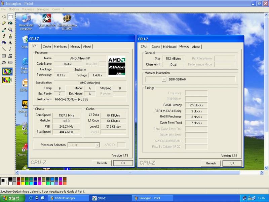
Task: Click OK in the right CPU-Z window
Action: [x=232, y=163]
